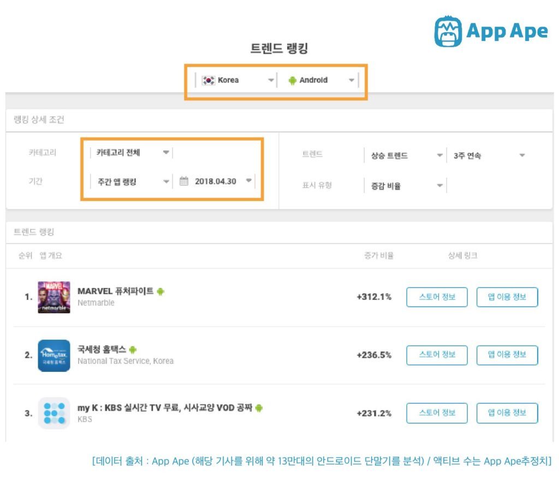Expand the 주간 앱 랭킹 period dropdown
The width and height of the screenshot is (559, 481).
(132, 182)
